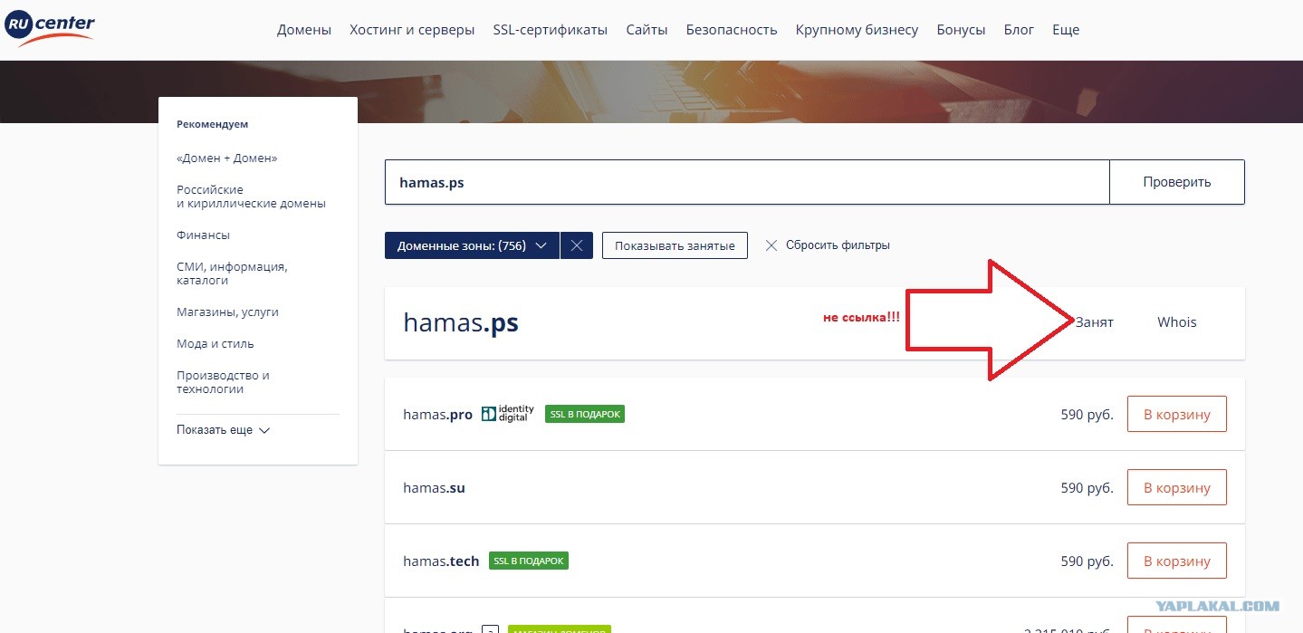Open Крупному бизнесу menu
1303x633 pixels.
pos(857,30)
